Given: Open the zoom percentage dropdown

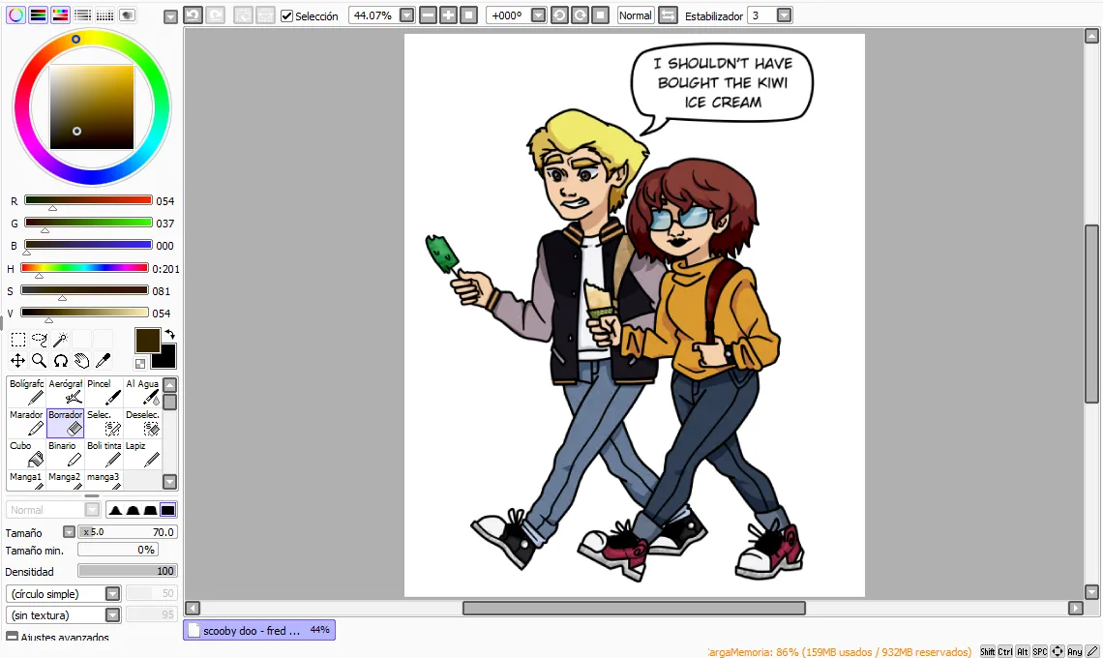Looking at the screenshot, I should 406,15.
